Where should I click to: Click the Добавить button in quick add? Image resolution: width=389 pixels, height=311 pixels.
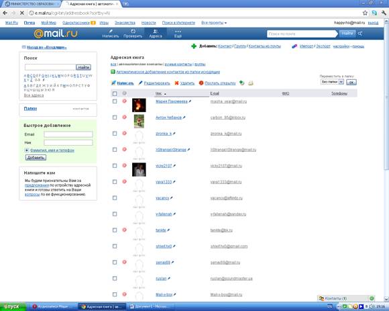click(x=36, y=157)
